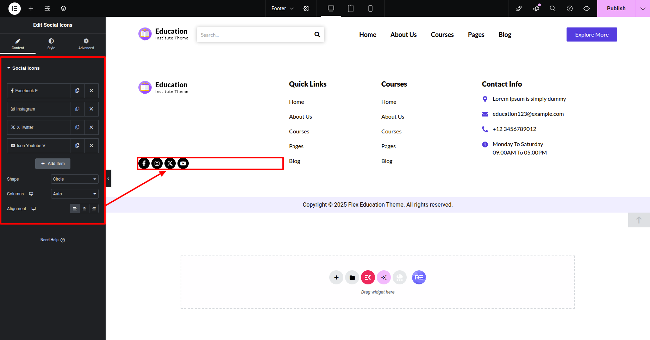Image resolution: width=650 pixels, height=340 pixels.
Task: Open the Columns Auto dropdown
Action: [75, 194]
